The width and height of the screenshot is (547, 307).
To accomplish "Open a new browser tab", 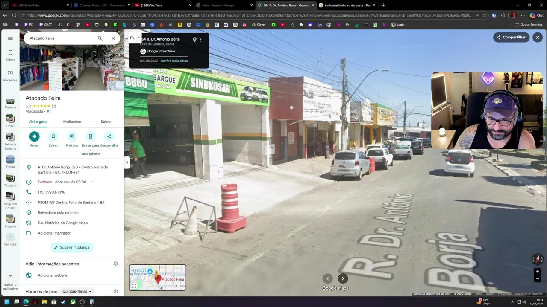I will tap(383, 5).
